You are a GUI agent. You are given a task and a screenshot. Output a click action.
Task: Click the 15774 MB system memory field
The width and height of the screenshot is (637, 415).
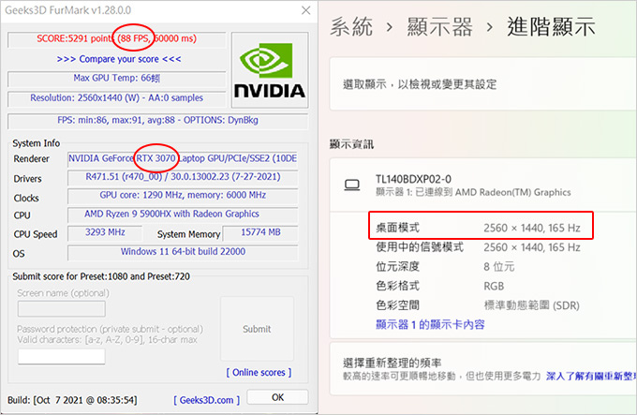click(x=260, y=232)
